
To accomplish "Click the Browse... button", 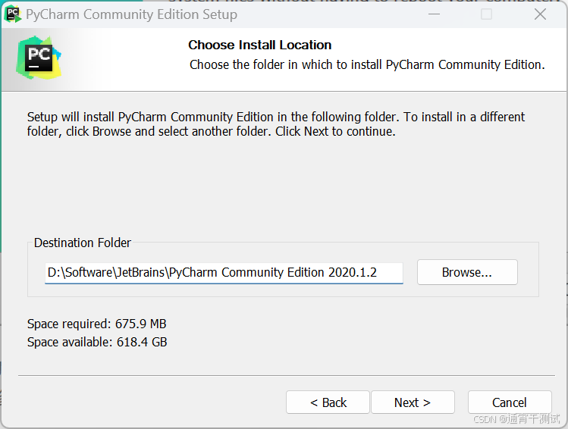I will coord(467,272).
